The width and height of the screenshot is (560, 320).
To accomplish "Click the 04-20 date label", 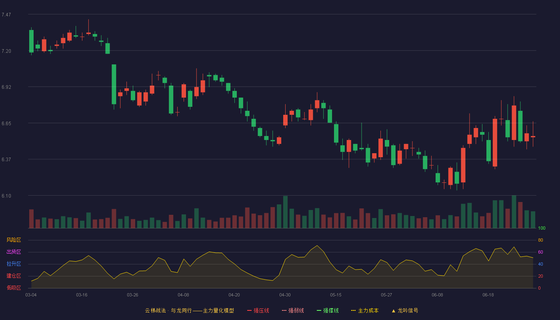I will [x=234, y=295].
